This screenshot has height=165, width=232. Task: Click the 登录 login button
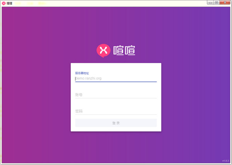(116, 123)
